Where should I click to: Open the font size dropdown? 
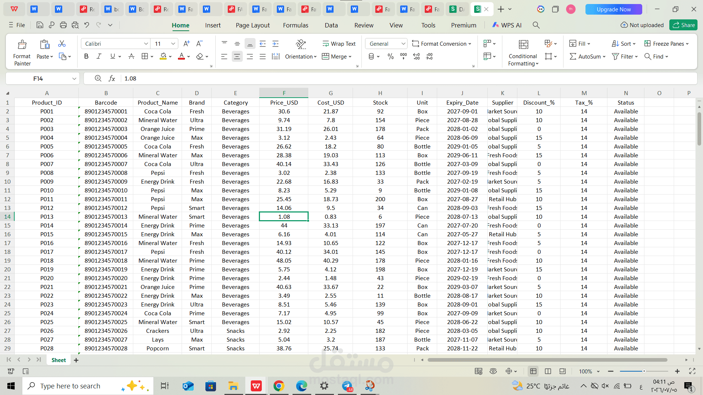coord(173,44)
